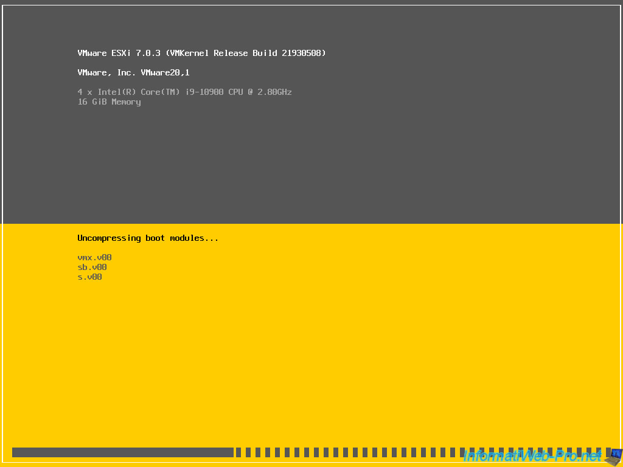Click the "VMware20,1" model text
The height and width of the screenshot is (467, 623).
click(165, 72)
